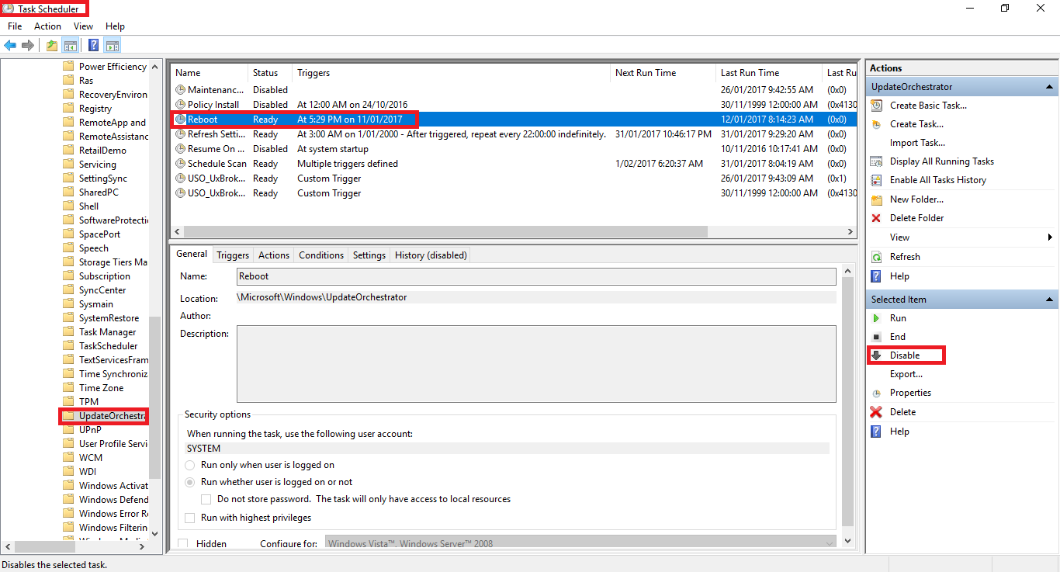Click the green Refresh icon in Actions
Image resolution: width=1060 pixels, height=572 pixels.
click(x=876, y=257)
